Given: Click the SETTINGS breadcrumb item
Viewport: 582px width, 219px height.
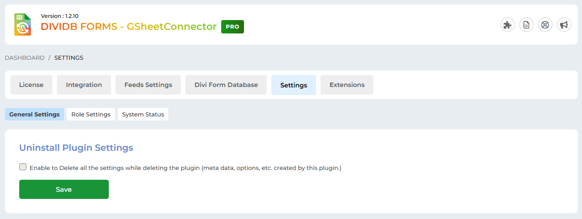Looking at the screenshot, I should (69, 58).
